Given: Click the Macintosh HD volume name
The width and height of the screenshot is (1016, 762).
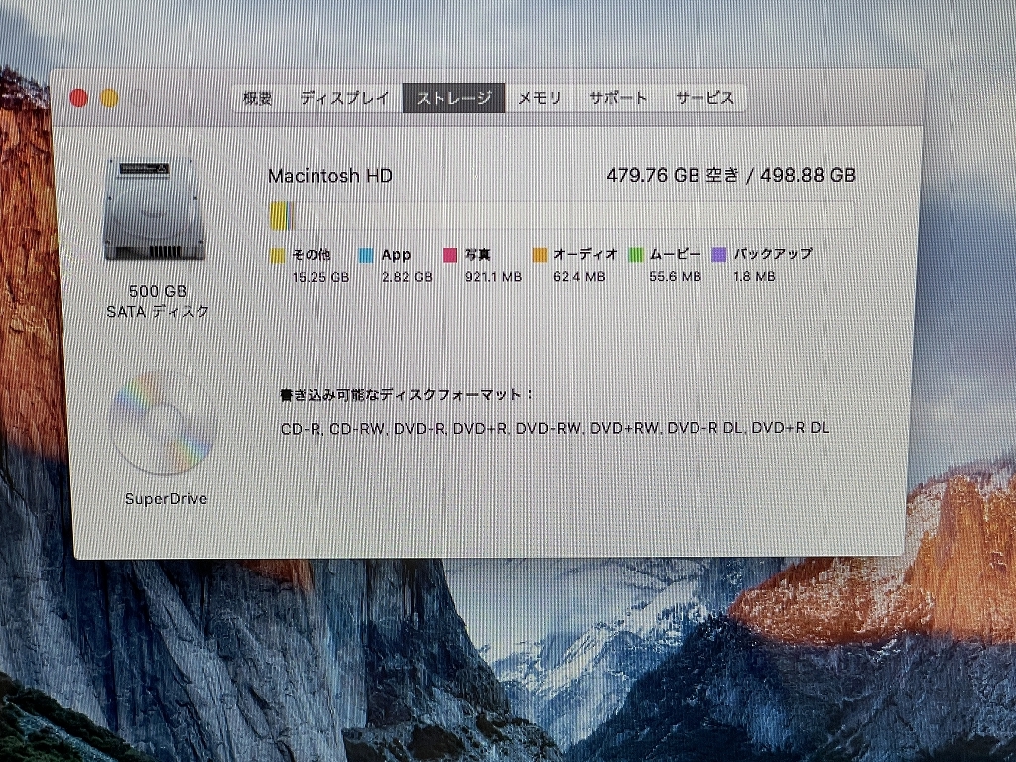Looking at the screenshot, I should point(329,176).
